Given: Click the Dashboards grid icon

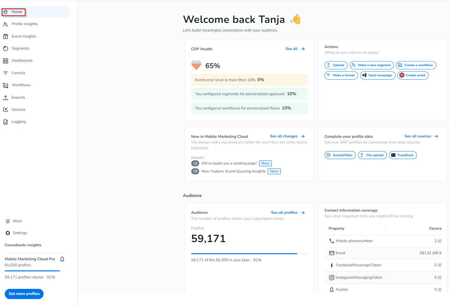Looking at the screenshot, I should tap(5, 61).
